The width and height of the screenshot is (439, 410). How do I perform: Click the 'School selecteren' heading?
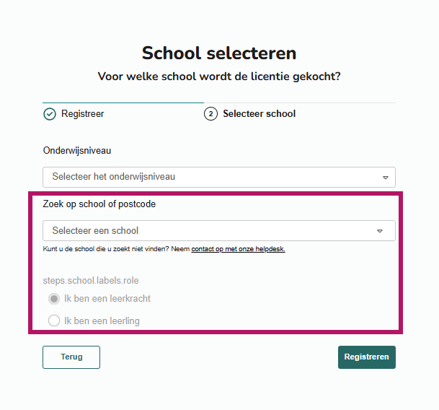click(219, 53)
